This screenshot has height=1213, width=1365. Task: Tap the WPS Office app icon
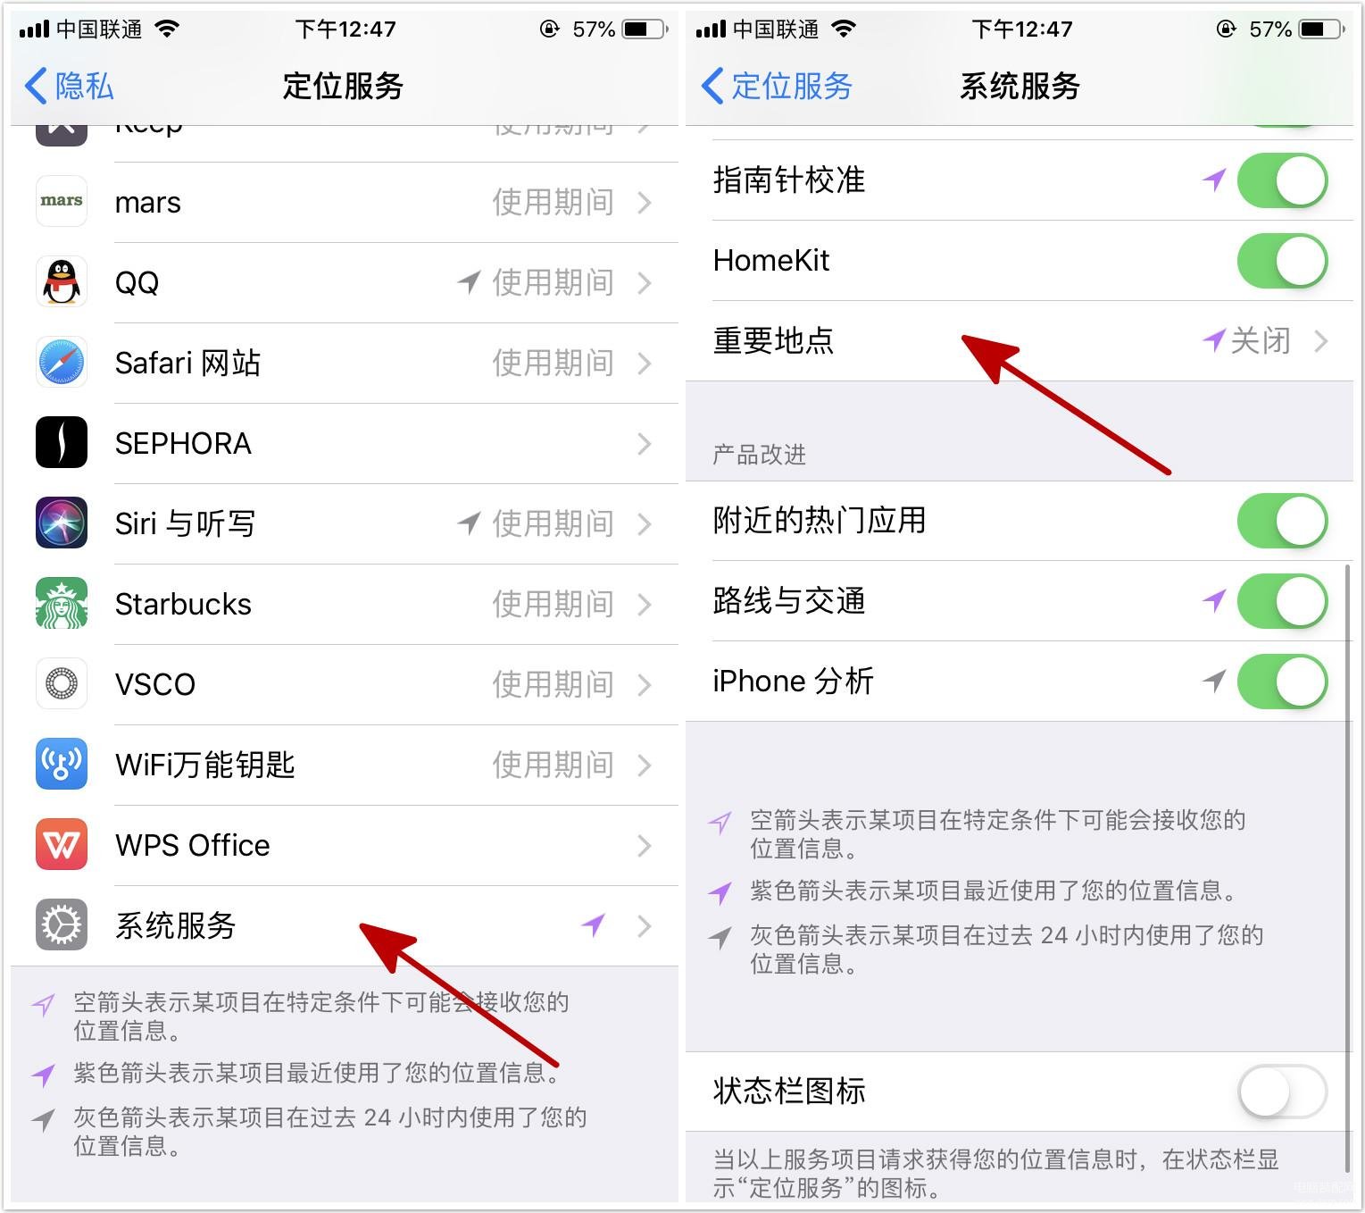[62, 845]
